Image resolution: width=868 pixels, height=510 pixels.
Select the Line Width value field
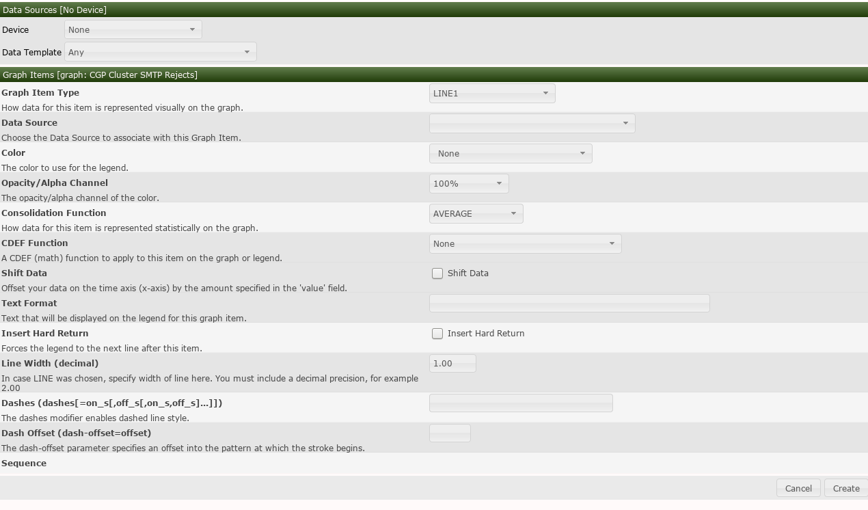452,363
